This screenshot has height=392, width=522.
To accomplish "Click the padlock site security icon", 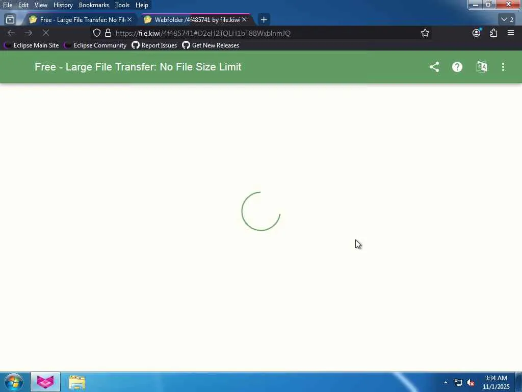I will point(108,33).
